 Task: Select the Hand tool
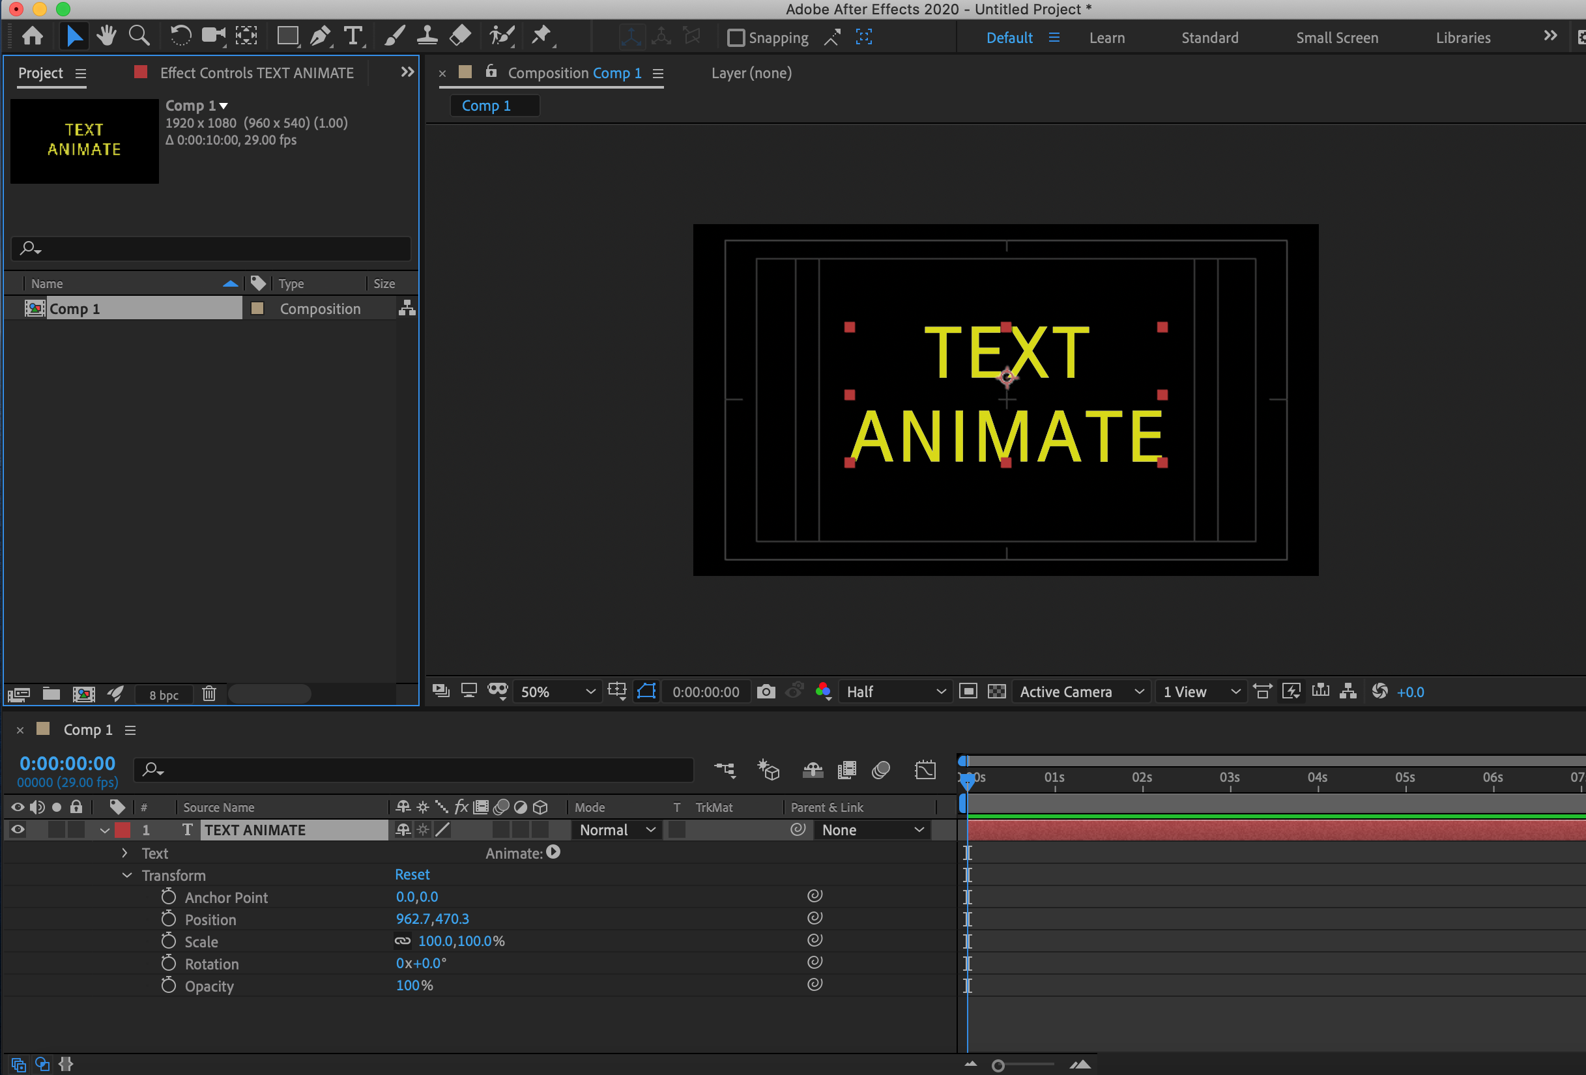pos(106,36)
